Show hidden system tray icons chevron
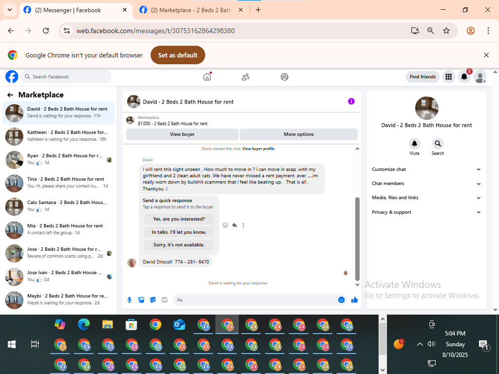499x374 pixels. coord(420,344)
